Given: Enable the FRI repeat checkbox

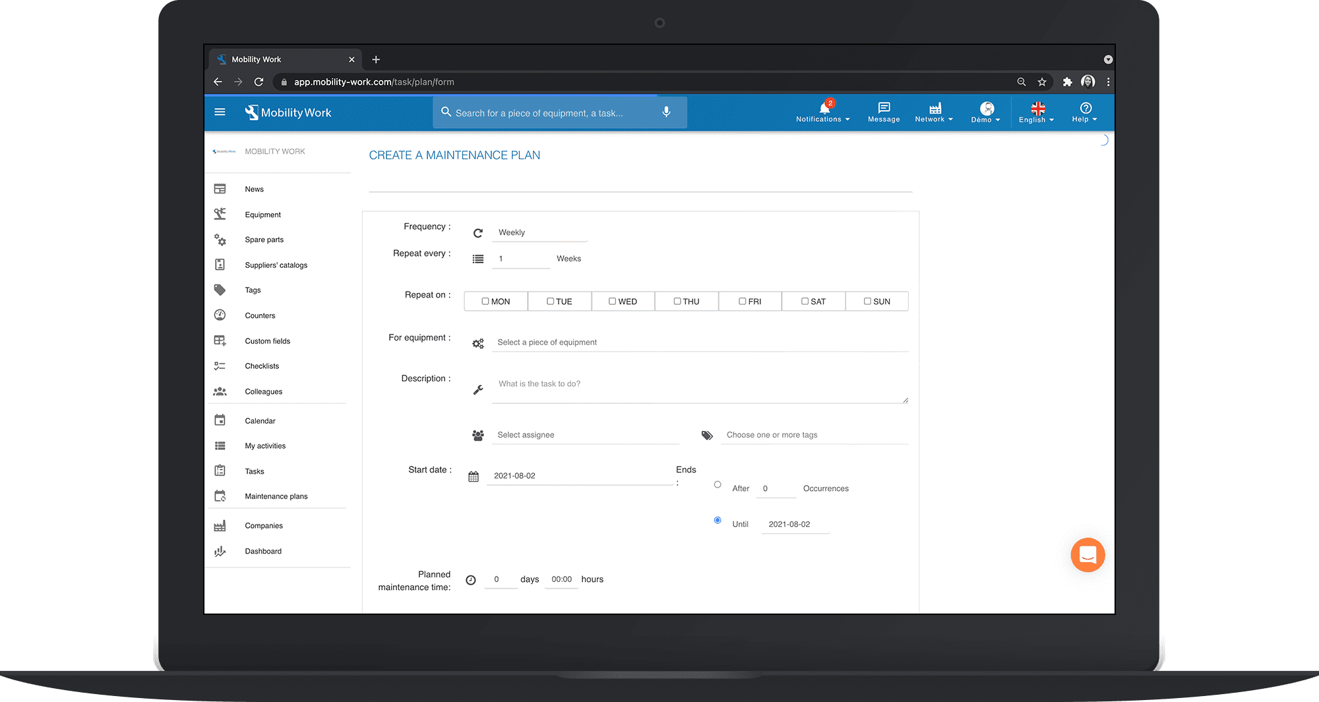Looking at the screenshot, I should [x=742, y=301].
